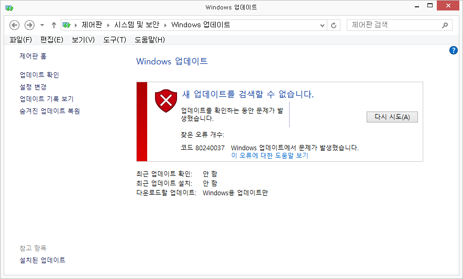The width and height of the screenshot is (463, 279).
Task: Open 업데이트 기록 보기 link
Action: pyautogui.click(x=47, y=99)
